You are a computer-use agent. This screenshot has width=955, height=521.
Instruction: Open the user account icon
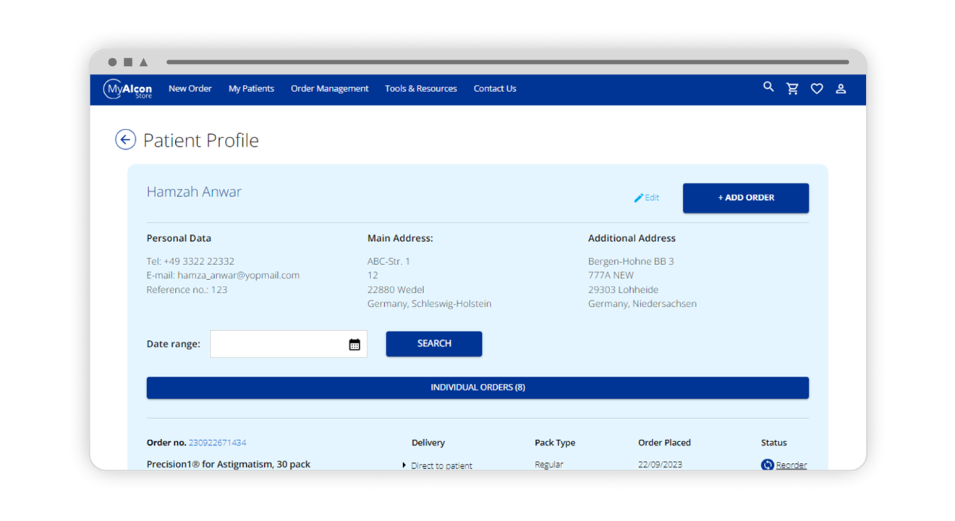(841, 89)
